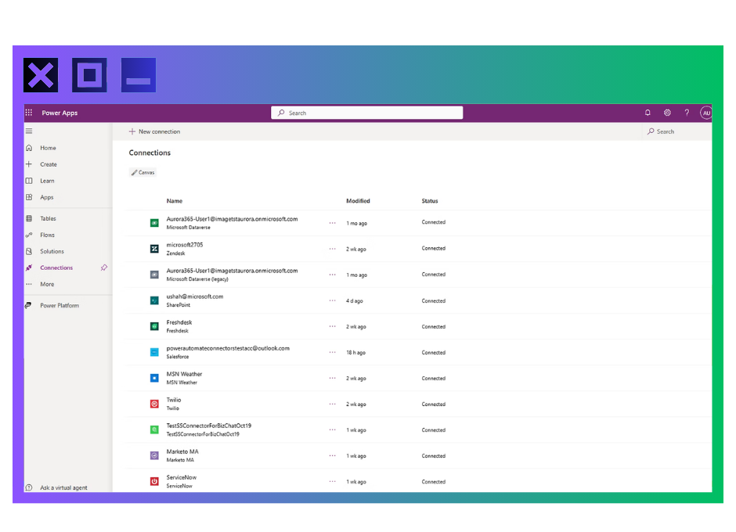Open the microsoft2705 connection
Screen dimensions: 736x532
pyautogui.click(x=185, y=244)
